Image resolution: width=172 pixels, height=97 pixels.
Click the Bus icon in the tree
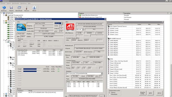click(6, 40)
